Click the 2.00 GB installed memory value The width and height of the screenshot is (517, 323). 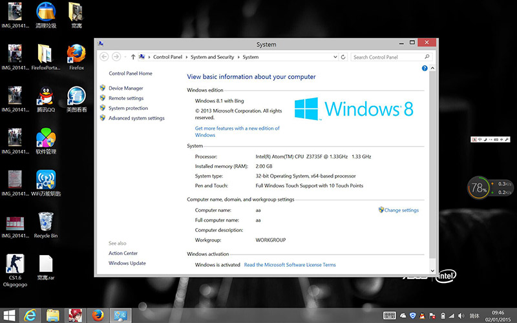tap(264, 166)
